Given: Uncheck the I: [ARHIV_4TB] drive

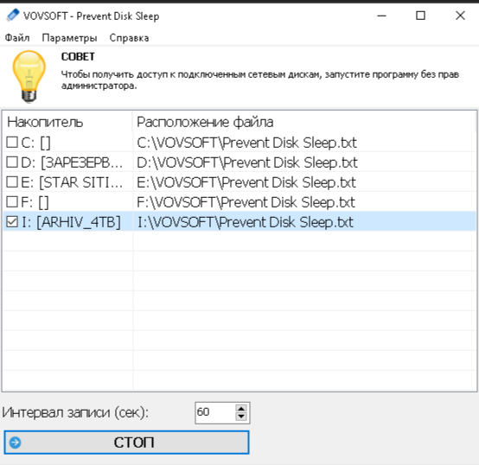Looking at the screenshot, I should point(12,221).
